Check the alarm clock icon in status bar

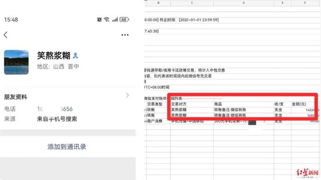[x=99, y=19]
